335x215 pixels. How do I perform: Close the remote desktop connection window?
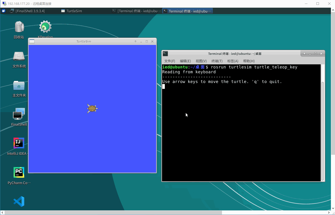[329, 4]
